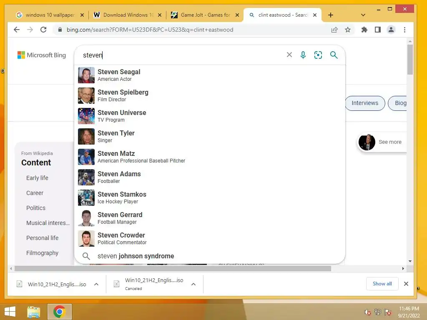Choose Steven Matz suggestion
The width and height of the screenshot is (427, 320).
click(x=210, y=157)
